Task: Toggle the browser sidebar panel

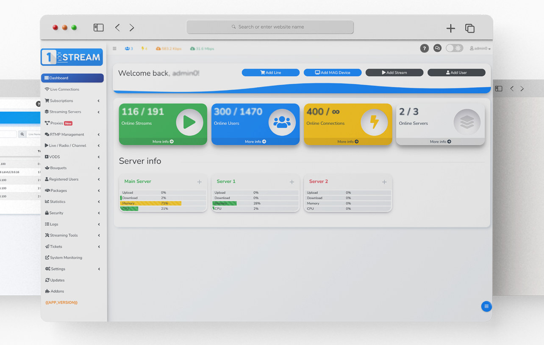Action: 98,28
